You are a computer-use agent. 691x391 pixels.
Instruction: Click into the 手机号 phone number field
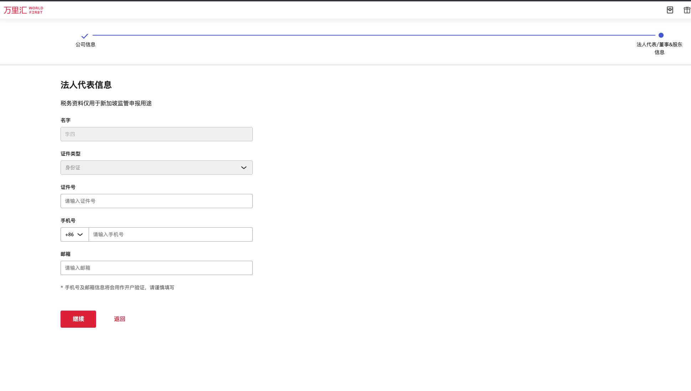pyautogui.click(x=171, y=234)
